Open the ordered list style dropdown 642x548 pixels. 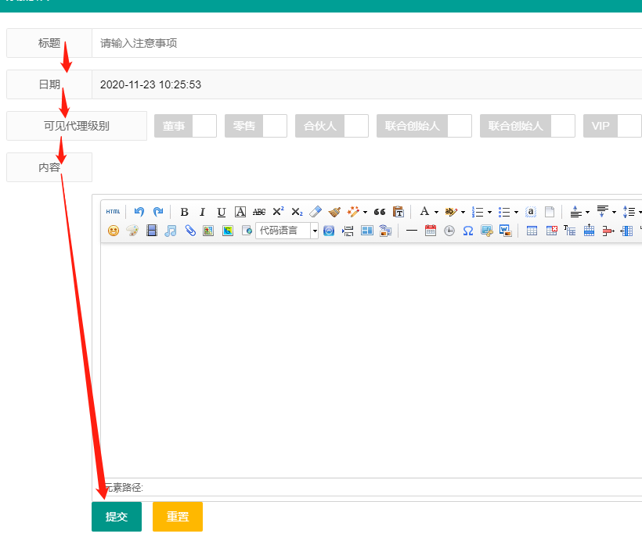click(x=490, y=212)
